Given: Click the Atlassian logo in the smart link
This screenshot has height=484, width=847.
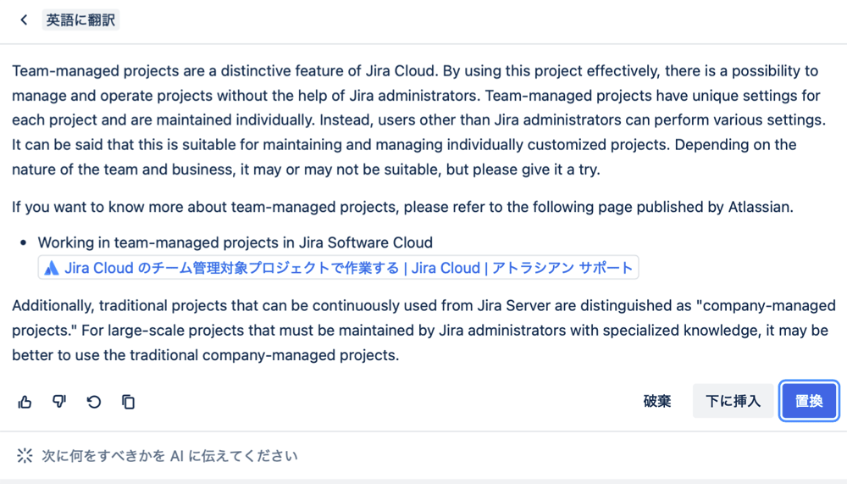Looking at the screenshot, I should 52,268.
